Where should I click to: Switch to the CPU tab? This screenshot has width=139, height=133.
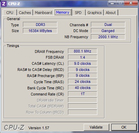[x=10, y=13]
